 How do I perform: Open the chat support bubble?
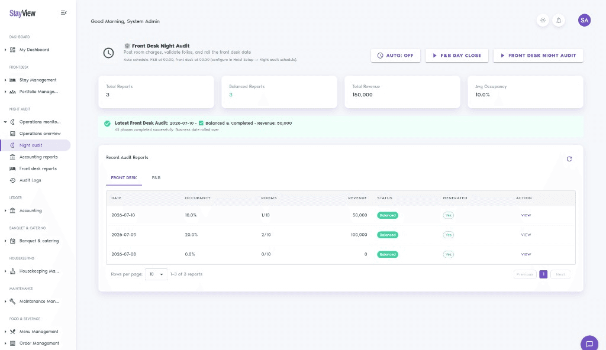tap(589, 344)
